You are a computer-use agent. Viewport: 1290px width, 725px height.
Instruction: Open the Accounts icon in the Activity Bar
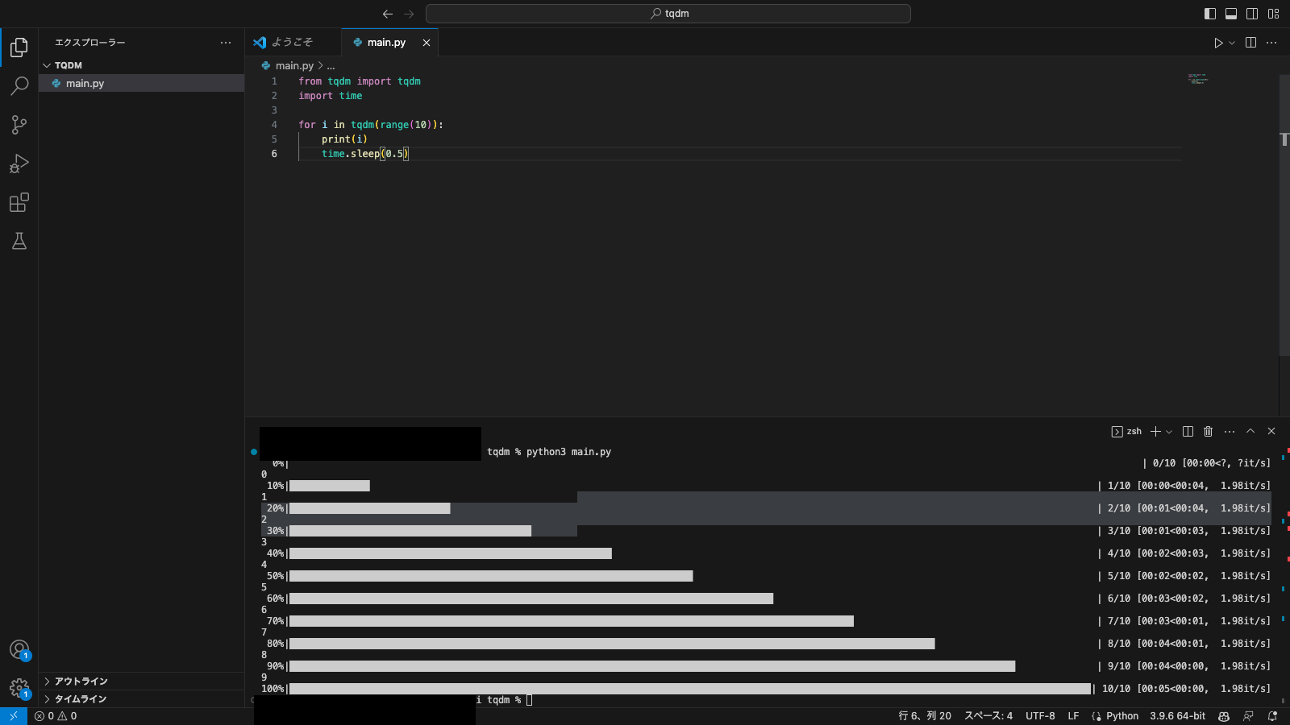19,649
